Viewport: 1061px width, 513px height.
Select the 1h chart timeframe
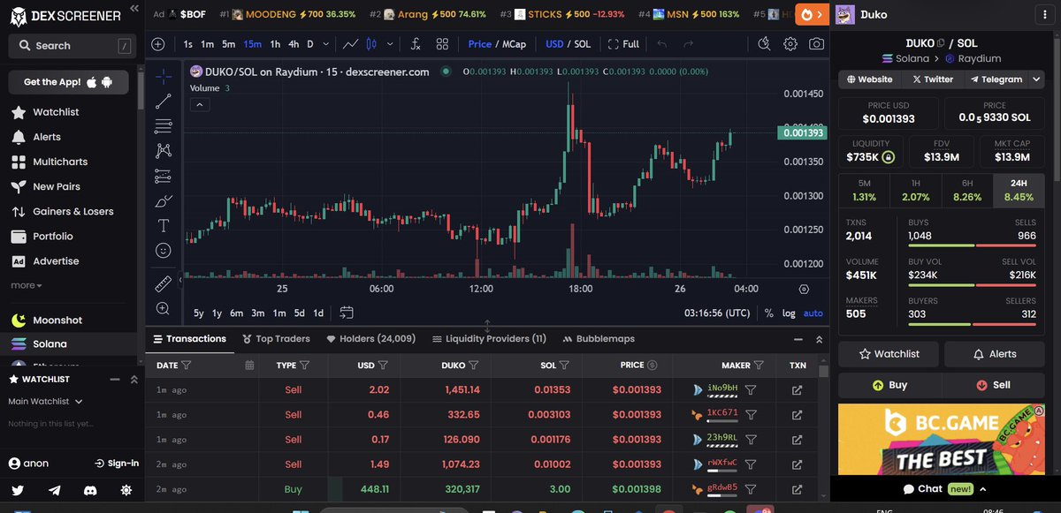tap(275, 44)
